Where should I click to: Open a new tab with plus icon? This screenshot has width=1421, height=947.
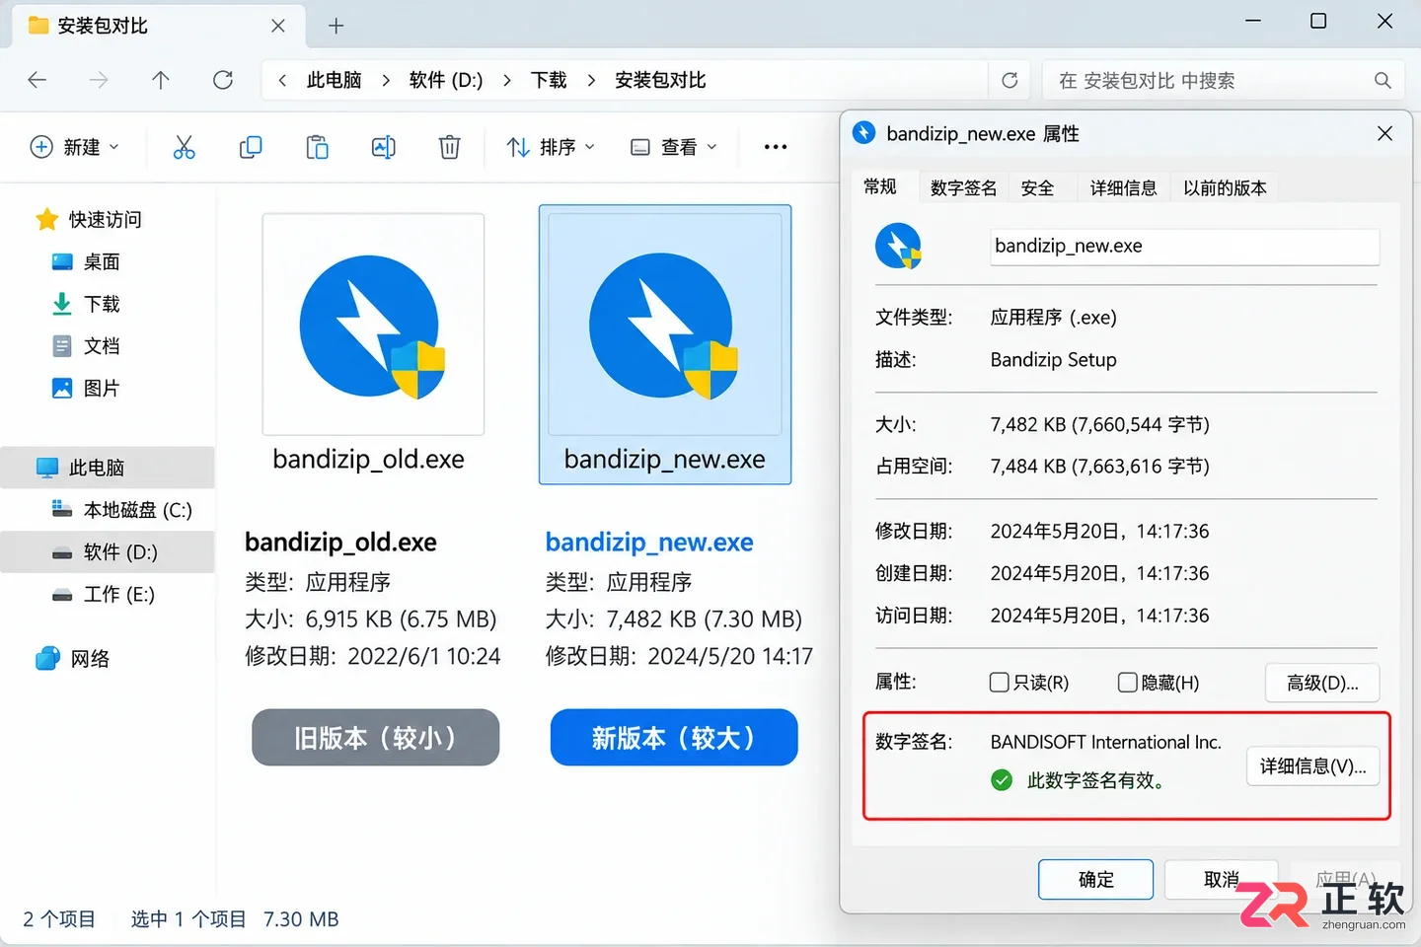point(337,26)
